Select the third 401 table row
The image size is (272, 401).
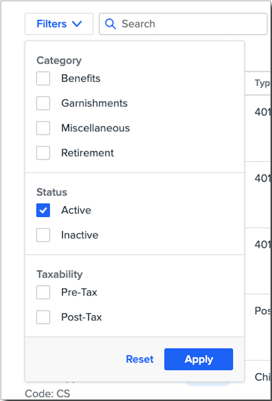tap(258, 261)
